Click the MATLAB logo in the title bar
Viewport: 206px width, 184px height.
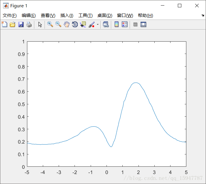pyautogui.click(x=6, y=6)
